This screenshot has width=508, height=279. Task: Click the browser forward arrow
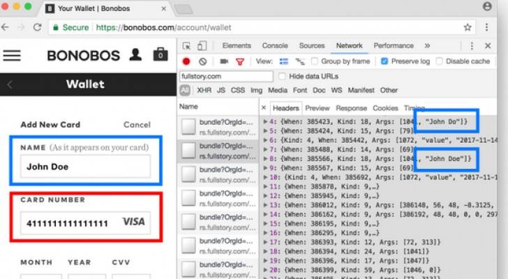point(21,27)
